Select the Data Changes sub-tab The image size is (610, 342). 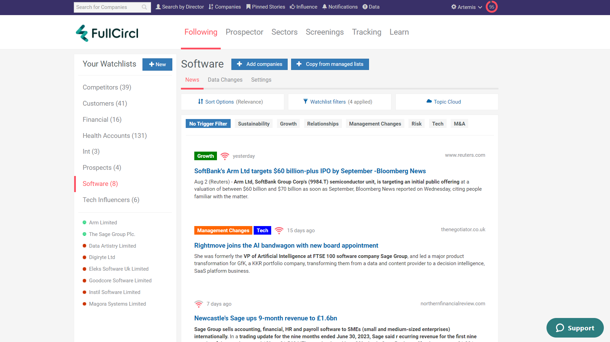click(225, 80)
